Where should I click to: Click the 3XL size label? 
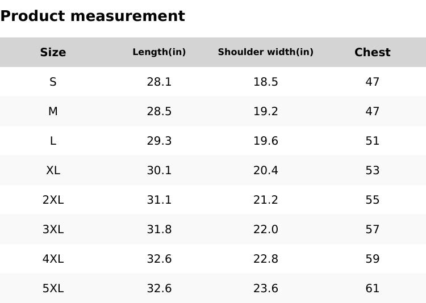pyautogui.click(x=53, y=229)
